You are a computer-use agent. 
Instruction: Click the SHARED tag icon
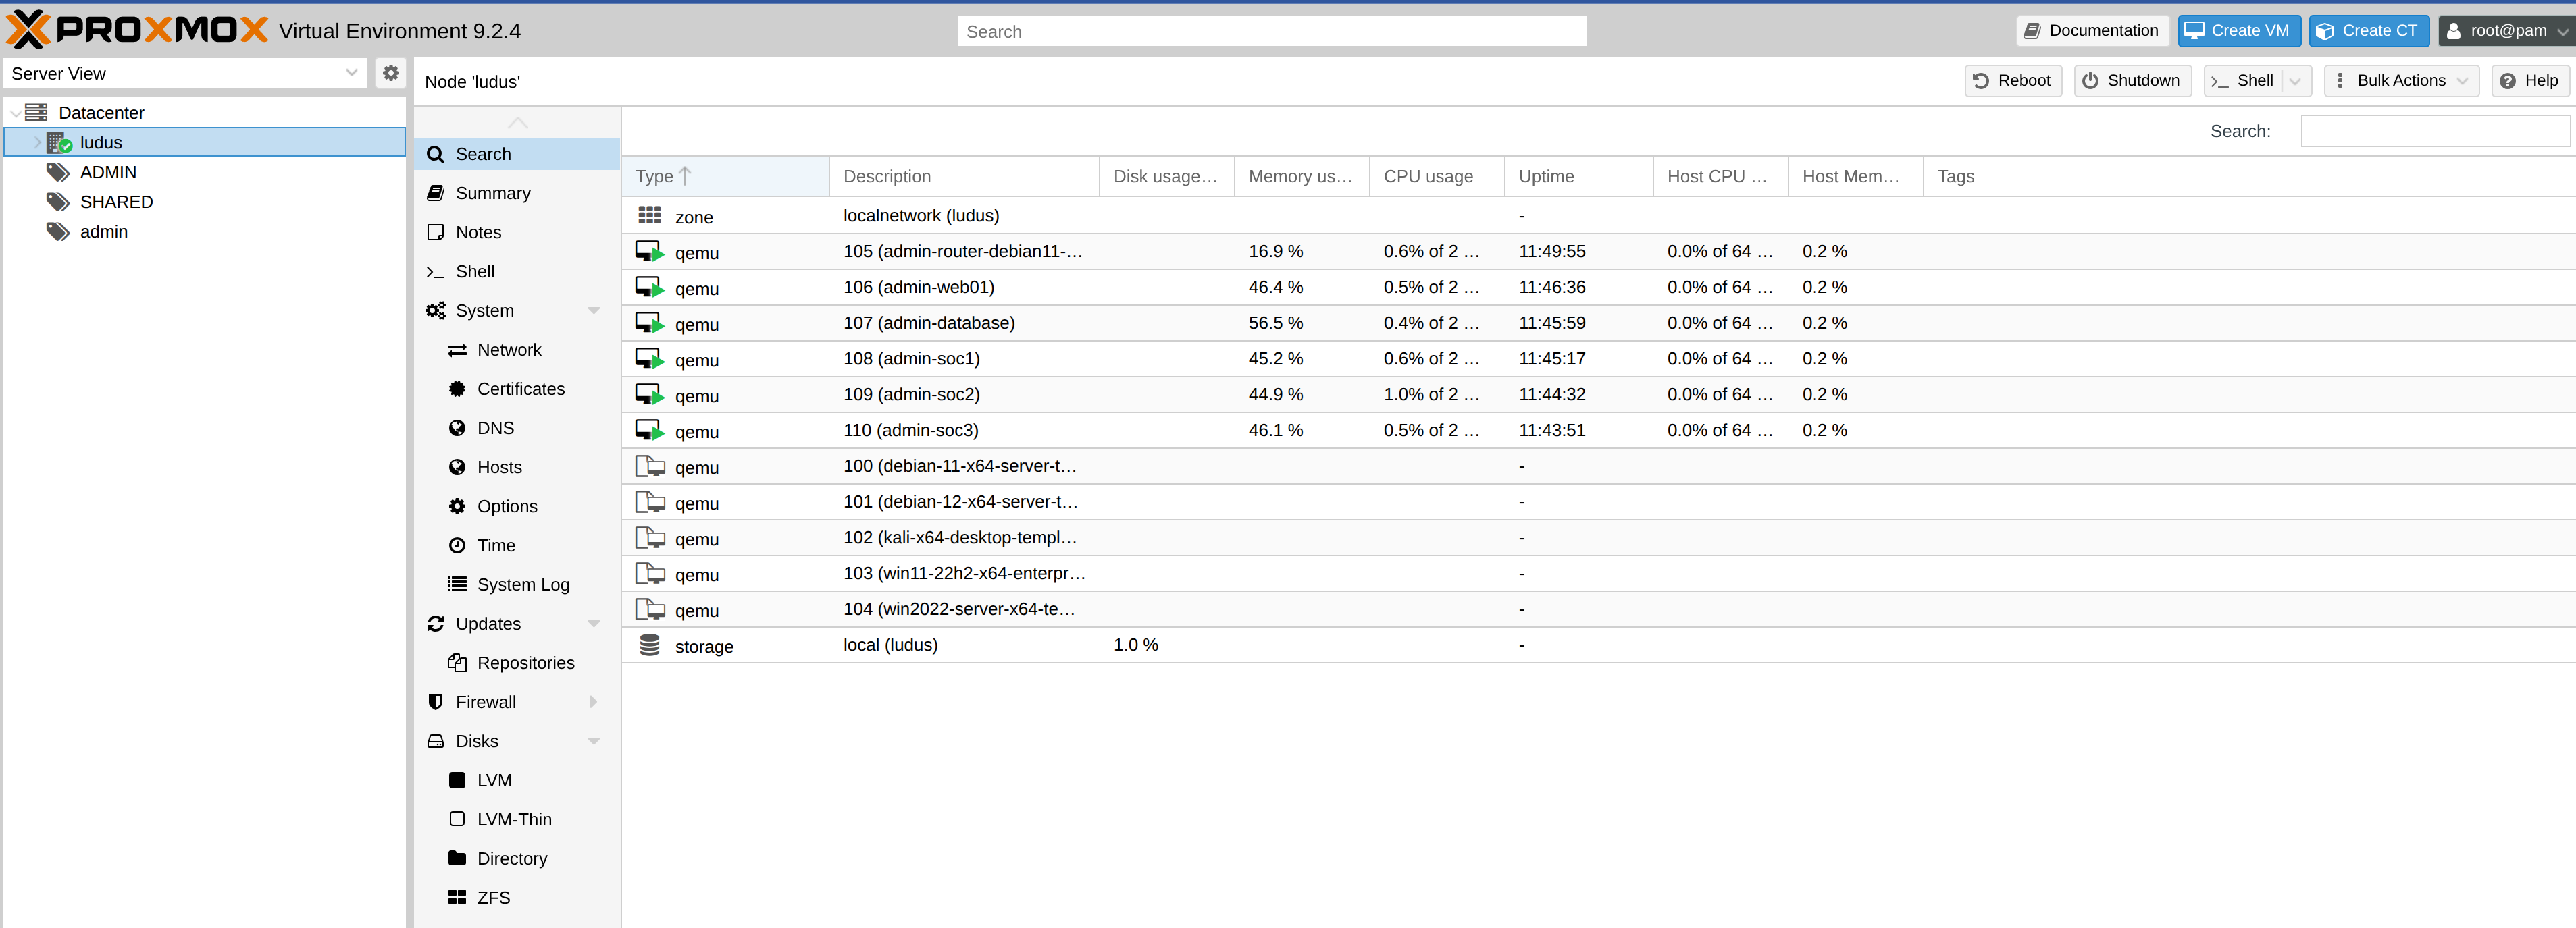click(x=58, y=202)
